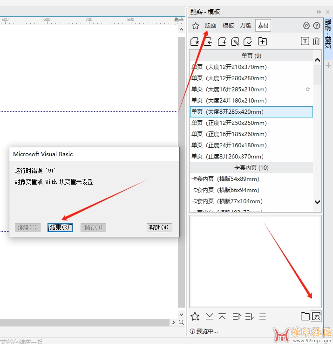Viewport: 333px width, 344px height.
Task: Click the favorites star tab icon
Action: tap(195, 26)
